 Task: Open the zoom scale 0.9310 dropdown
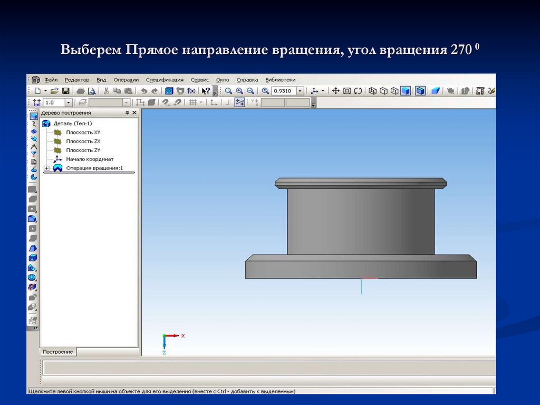click(300, 91)
